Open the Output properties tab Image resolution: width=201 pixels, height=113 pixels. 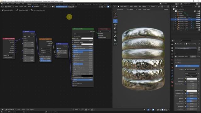point(172,51)
